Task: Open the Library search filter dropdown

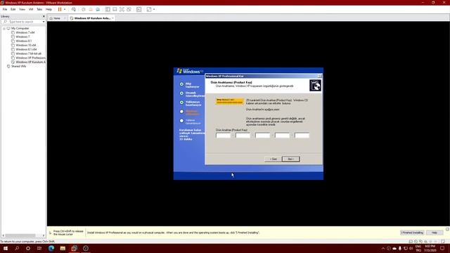Action: point(44,22)
